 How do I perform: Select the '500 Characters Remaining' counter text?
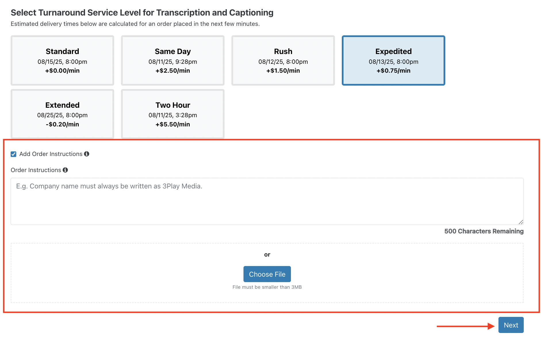[x=484, y=231]
